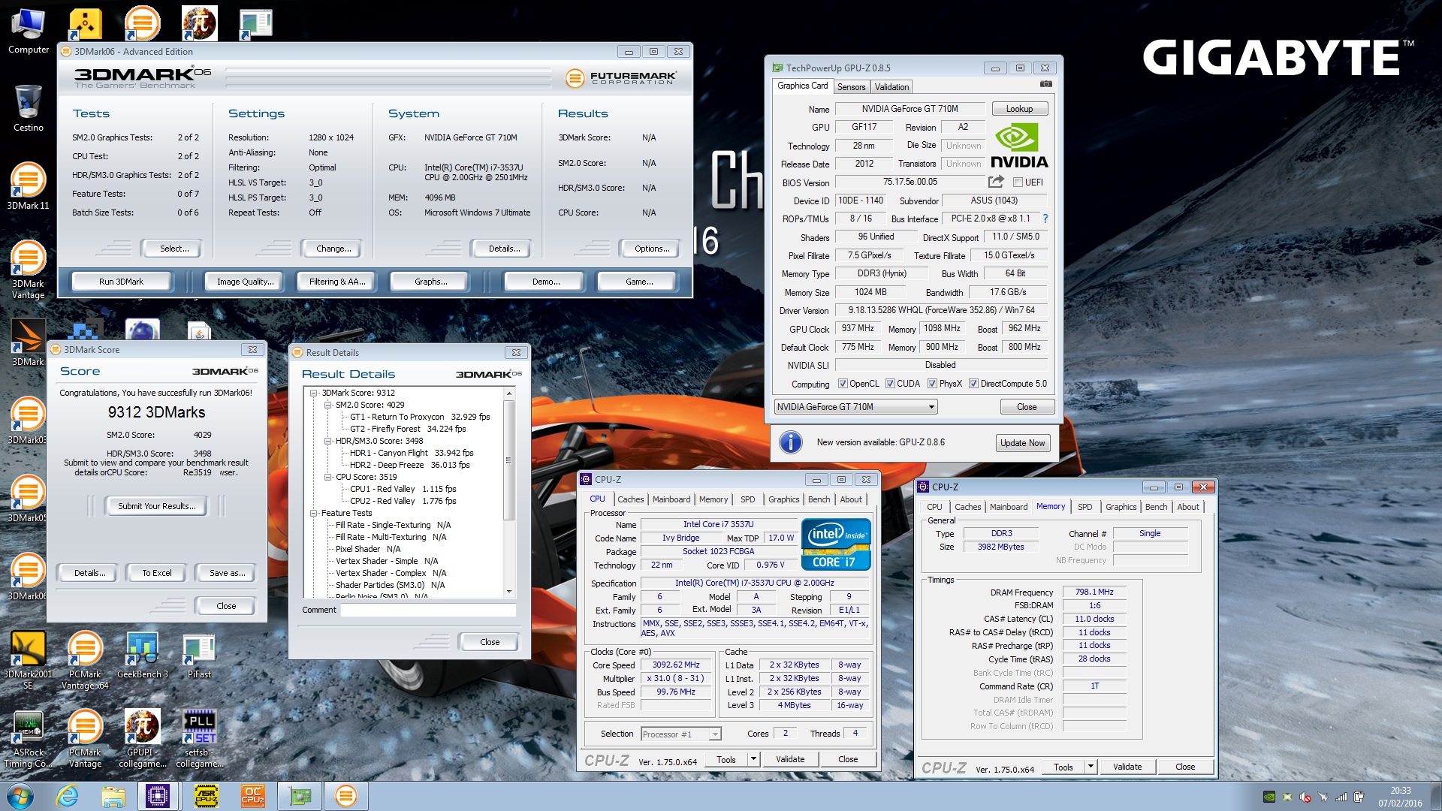Open the Caches tab in CPU-Z Memory window
The height and width of the screenshot is (811, 1442).
tap(967, 507)
